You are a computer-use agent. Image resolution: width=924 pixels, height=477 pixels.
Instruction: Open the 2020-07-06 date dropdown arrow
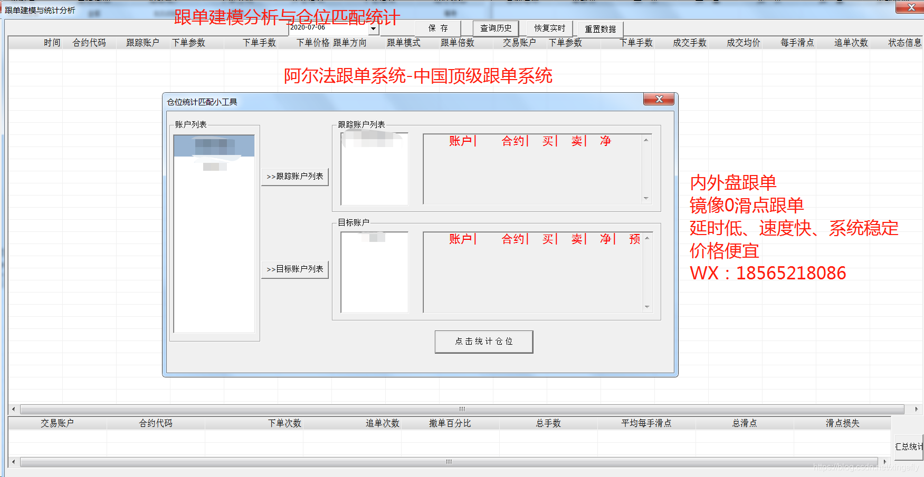click(x=374, y=29)
